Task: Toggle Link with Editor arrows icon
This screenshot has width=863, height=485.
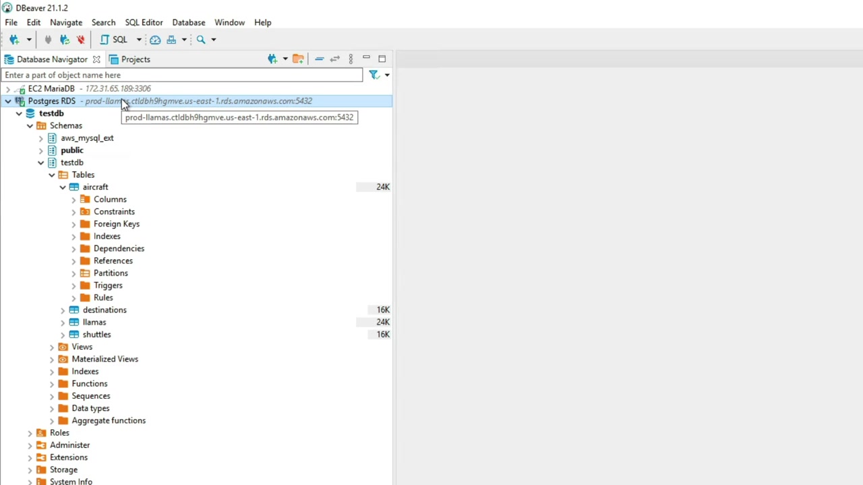Action: coord(334,59)
